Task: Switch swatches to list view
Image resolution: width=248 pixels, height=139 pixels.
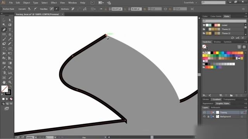Action: click(239, 47)
